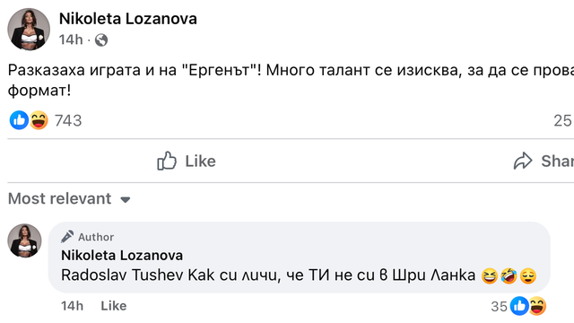This screenshot has width=574, height=323.
Task: View the 743 reactions count
Action: (x=68, y=120)
